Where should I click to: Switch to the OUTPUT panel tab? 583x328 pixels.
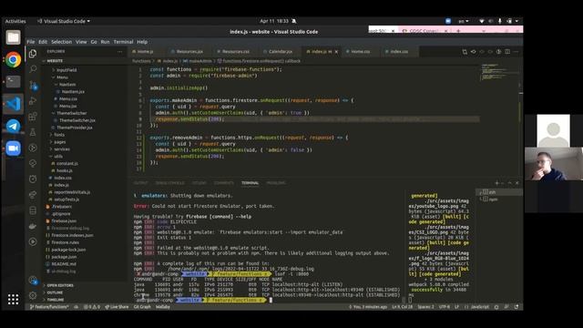click(x=140, y=183)
